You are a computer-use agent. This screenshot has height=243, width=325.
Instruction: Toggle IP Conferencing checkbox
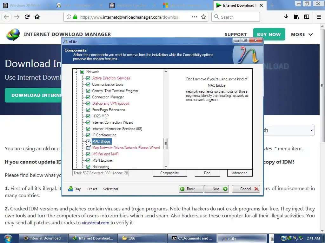pos(88,135)
